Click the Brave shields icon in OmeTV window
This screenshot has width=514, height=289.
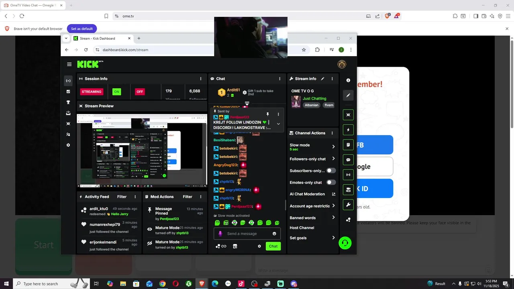coord(388,16)
